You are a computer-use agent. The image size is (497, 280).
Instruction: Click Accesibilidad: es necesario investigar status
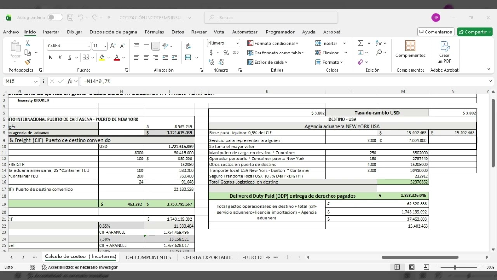tap(80, 267)
